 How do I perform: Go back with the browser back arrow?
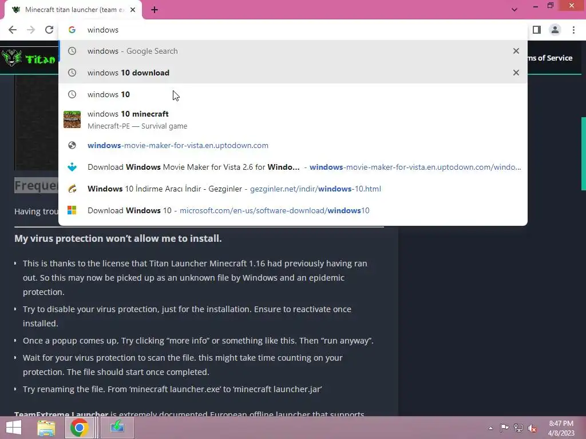pyautogui.click(x=13, y=30)
